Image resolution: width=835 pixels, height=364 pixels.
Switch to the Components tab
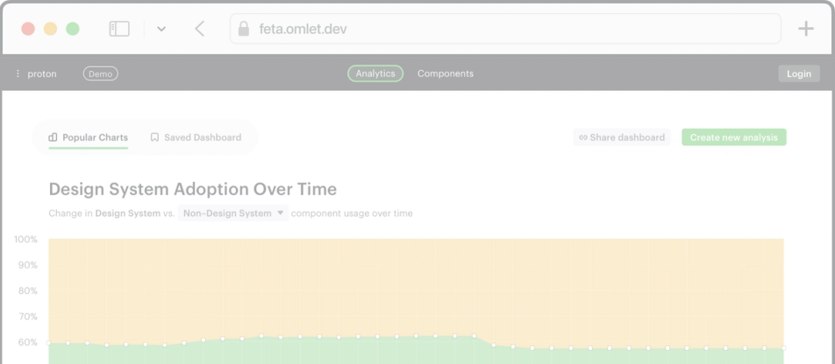click(x=446, y=73)
